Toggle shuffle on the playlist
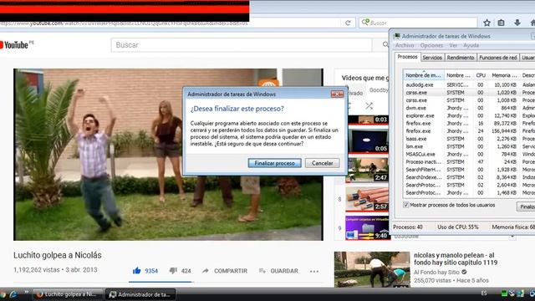Image resolution: width=535 pixels, height=301 pixels. (x=369, y=106)
